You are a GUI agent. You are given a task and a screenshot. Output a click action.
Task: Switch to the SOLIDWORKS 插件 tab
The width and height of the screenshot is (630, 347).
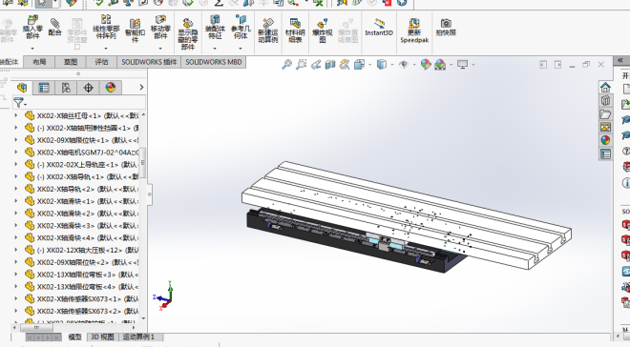(x=149, y=62)
